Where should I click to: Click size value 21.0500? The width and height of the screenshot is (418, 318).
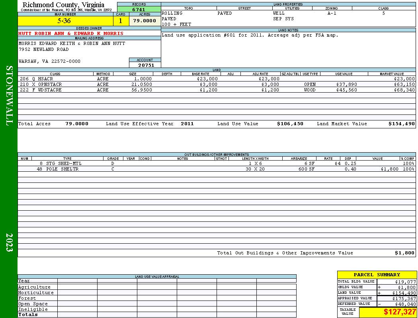142,84
